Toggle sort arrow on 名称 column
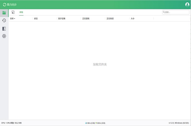191x126 pixels. click(15, 19)
